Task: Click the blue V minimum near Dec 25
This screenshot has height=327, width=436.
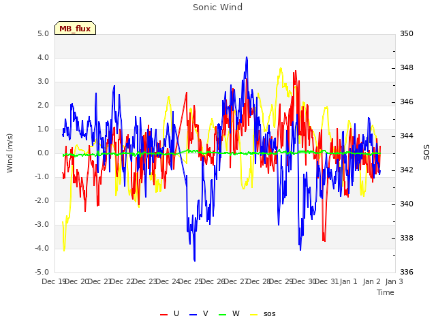Action: tap(194, 260)
